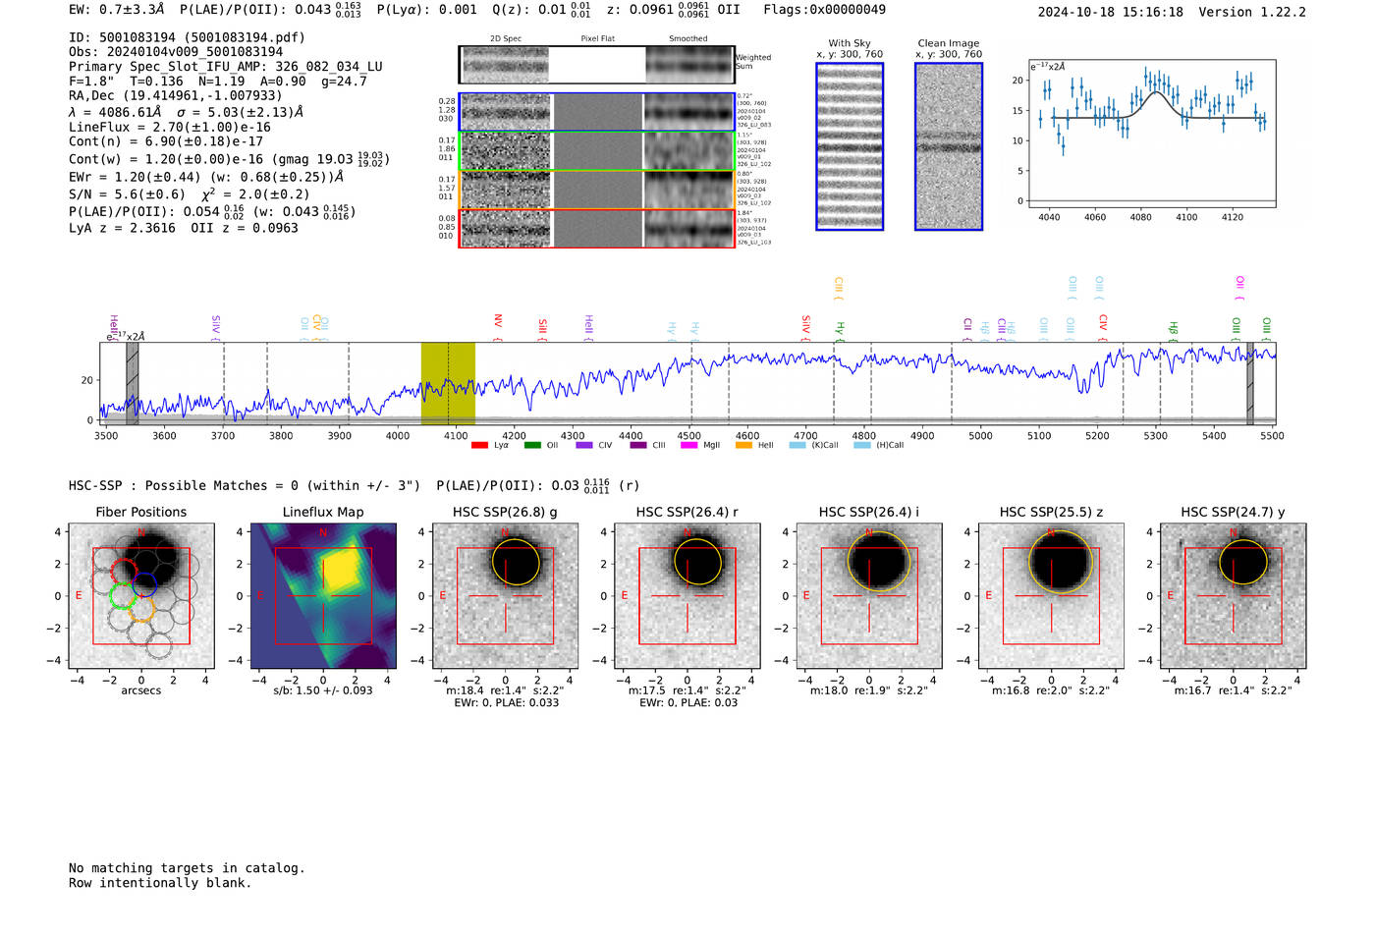
Task: Click 'No matching targets in catalog.' text
Action: point(187,868)
